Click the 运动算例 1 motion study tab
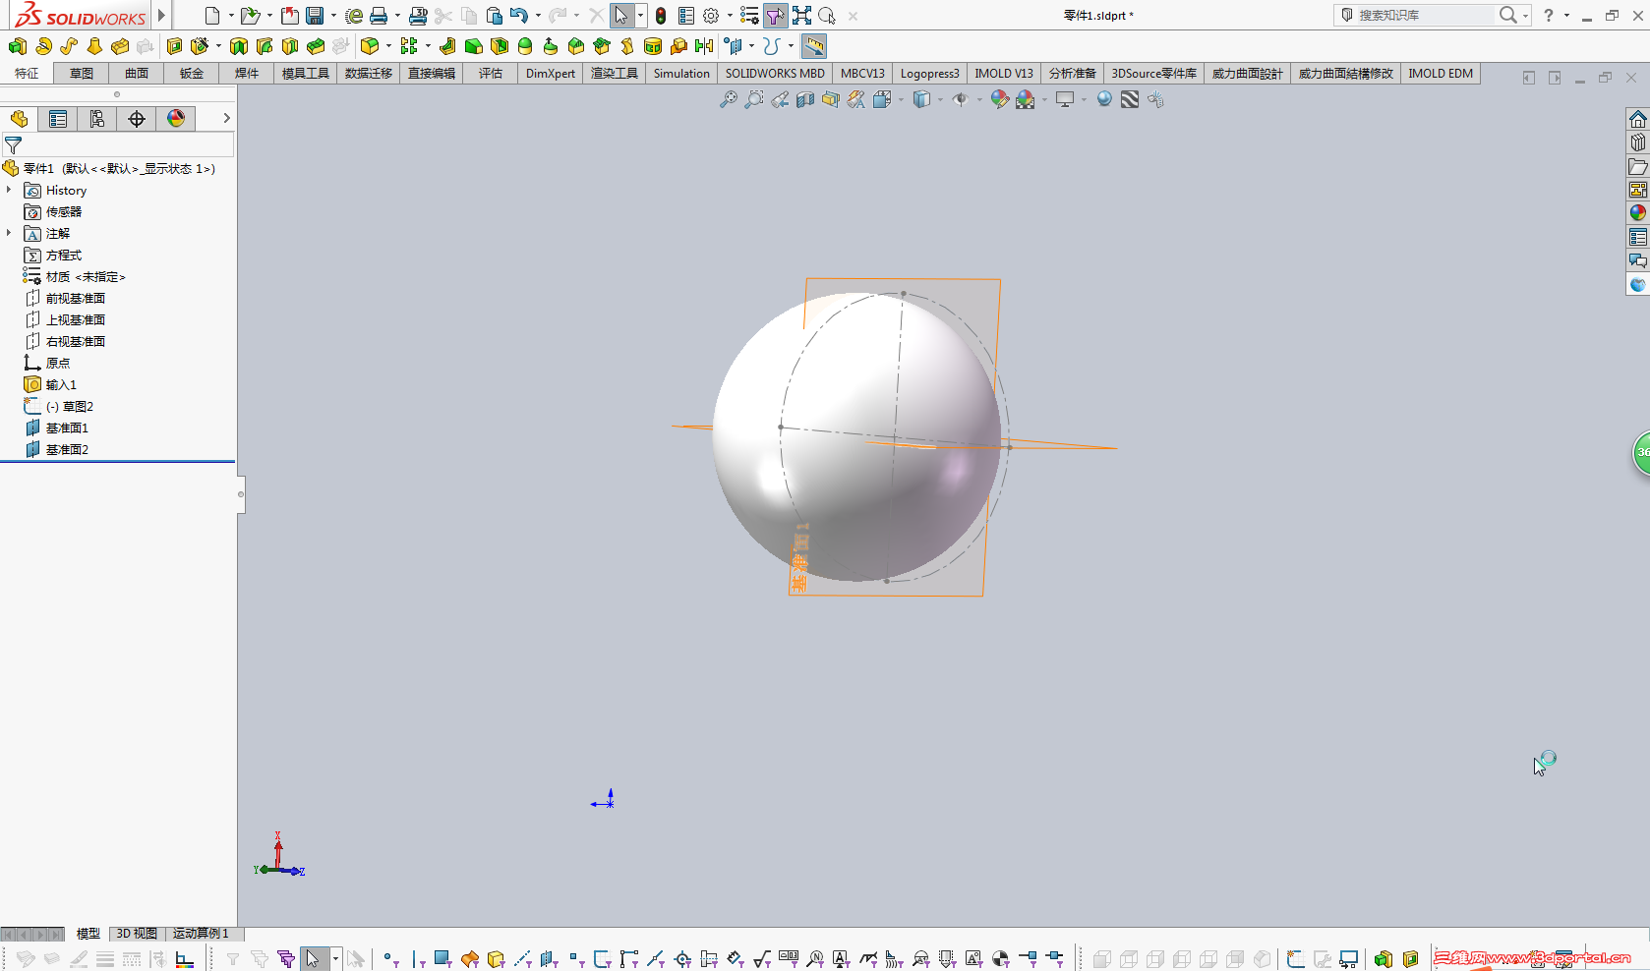 point(201,934)
